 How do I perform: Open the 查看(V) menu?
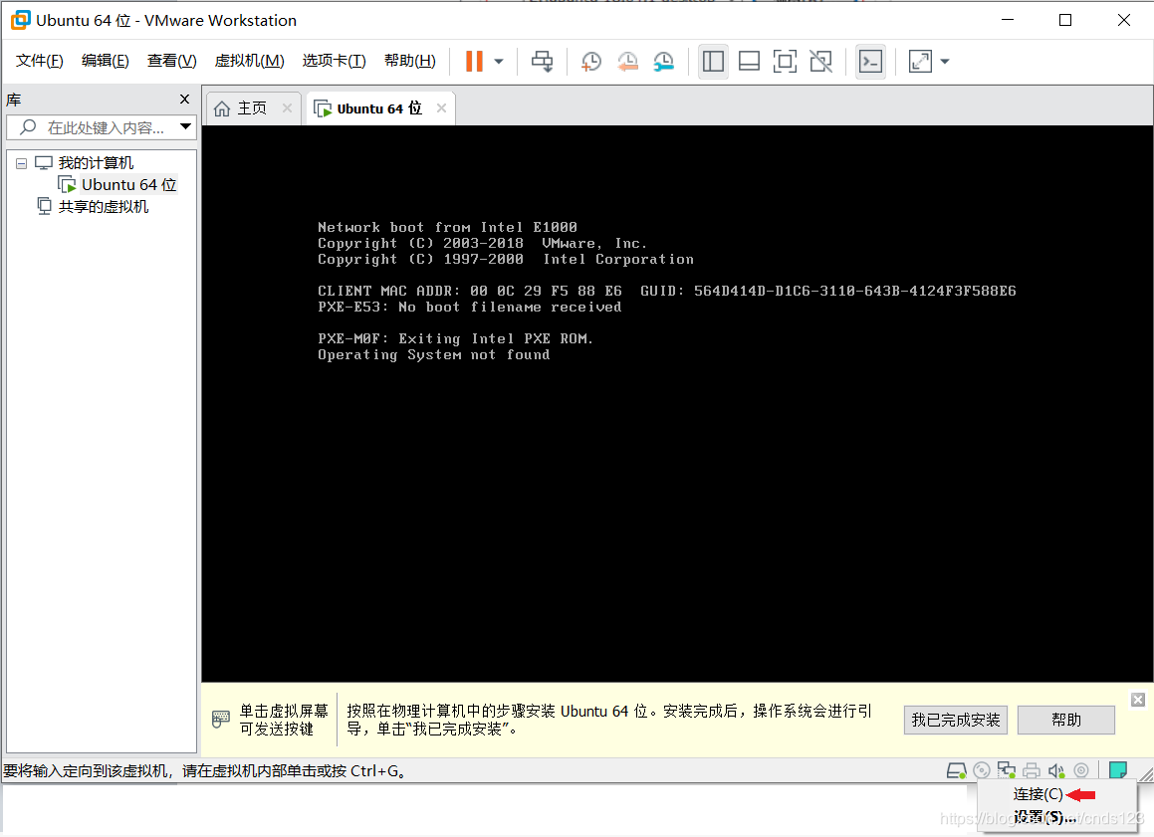click(x=171, y=61)
